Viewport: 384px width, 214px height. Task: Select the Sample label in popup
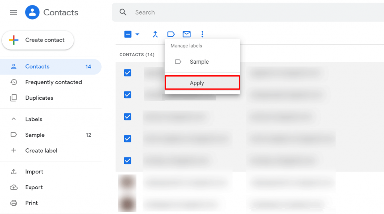(199, 62)
